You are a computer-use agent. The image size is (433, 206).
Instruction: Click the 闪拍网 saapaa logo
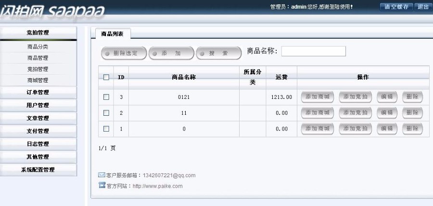coord(52,12)
